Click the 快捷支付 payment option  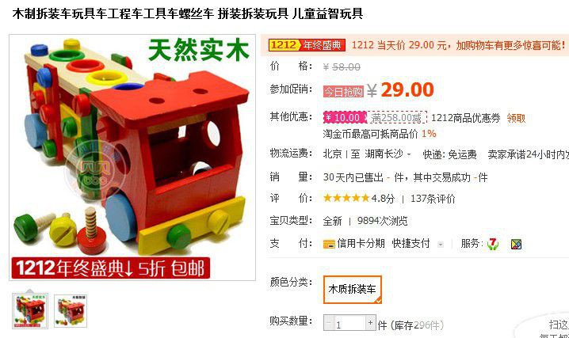pyautogui.click(x=411, y=244)
